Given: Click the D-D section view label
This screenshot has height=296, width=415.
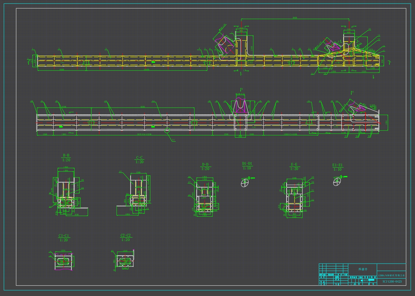Looking at the screenshot, I should click(205, 164).
